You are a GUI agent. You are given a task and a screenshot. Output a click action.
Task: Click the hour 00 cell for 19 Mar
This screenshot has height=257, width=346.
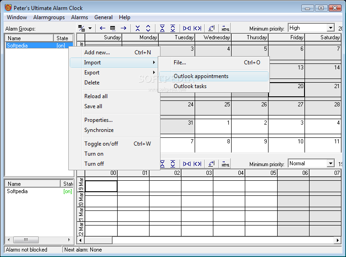click(x=101, y=186)
